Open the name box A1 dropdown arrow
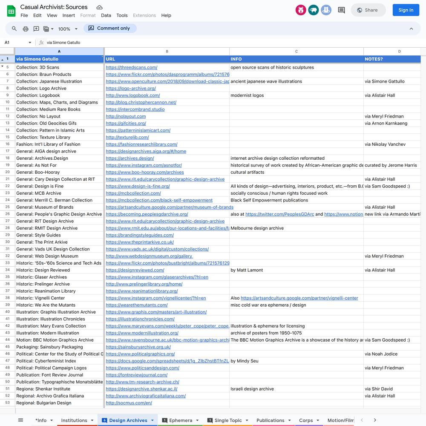 tap(30, 42)
